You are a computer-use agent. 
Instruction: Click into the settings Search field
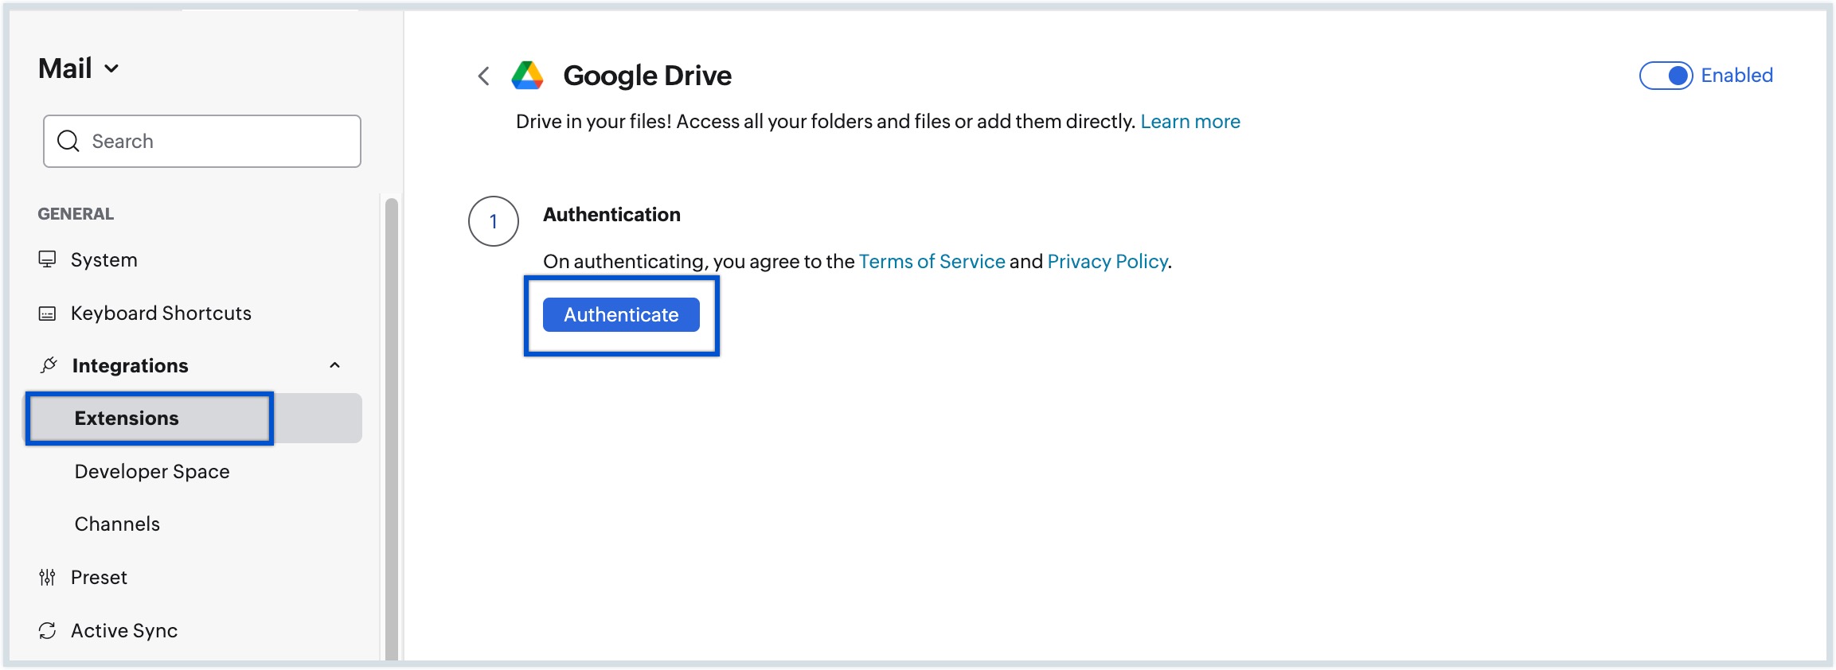click(202, 142)
